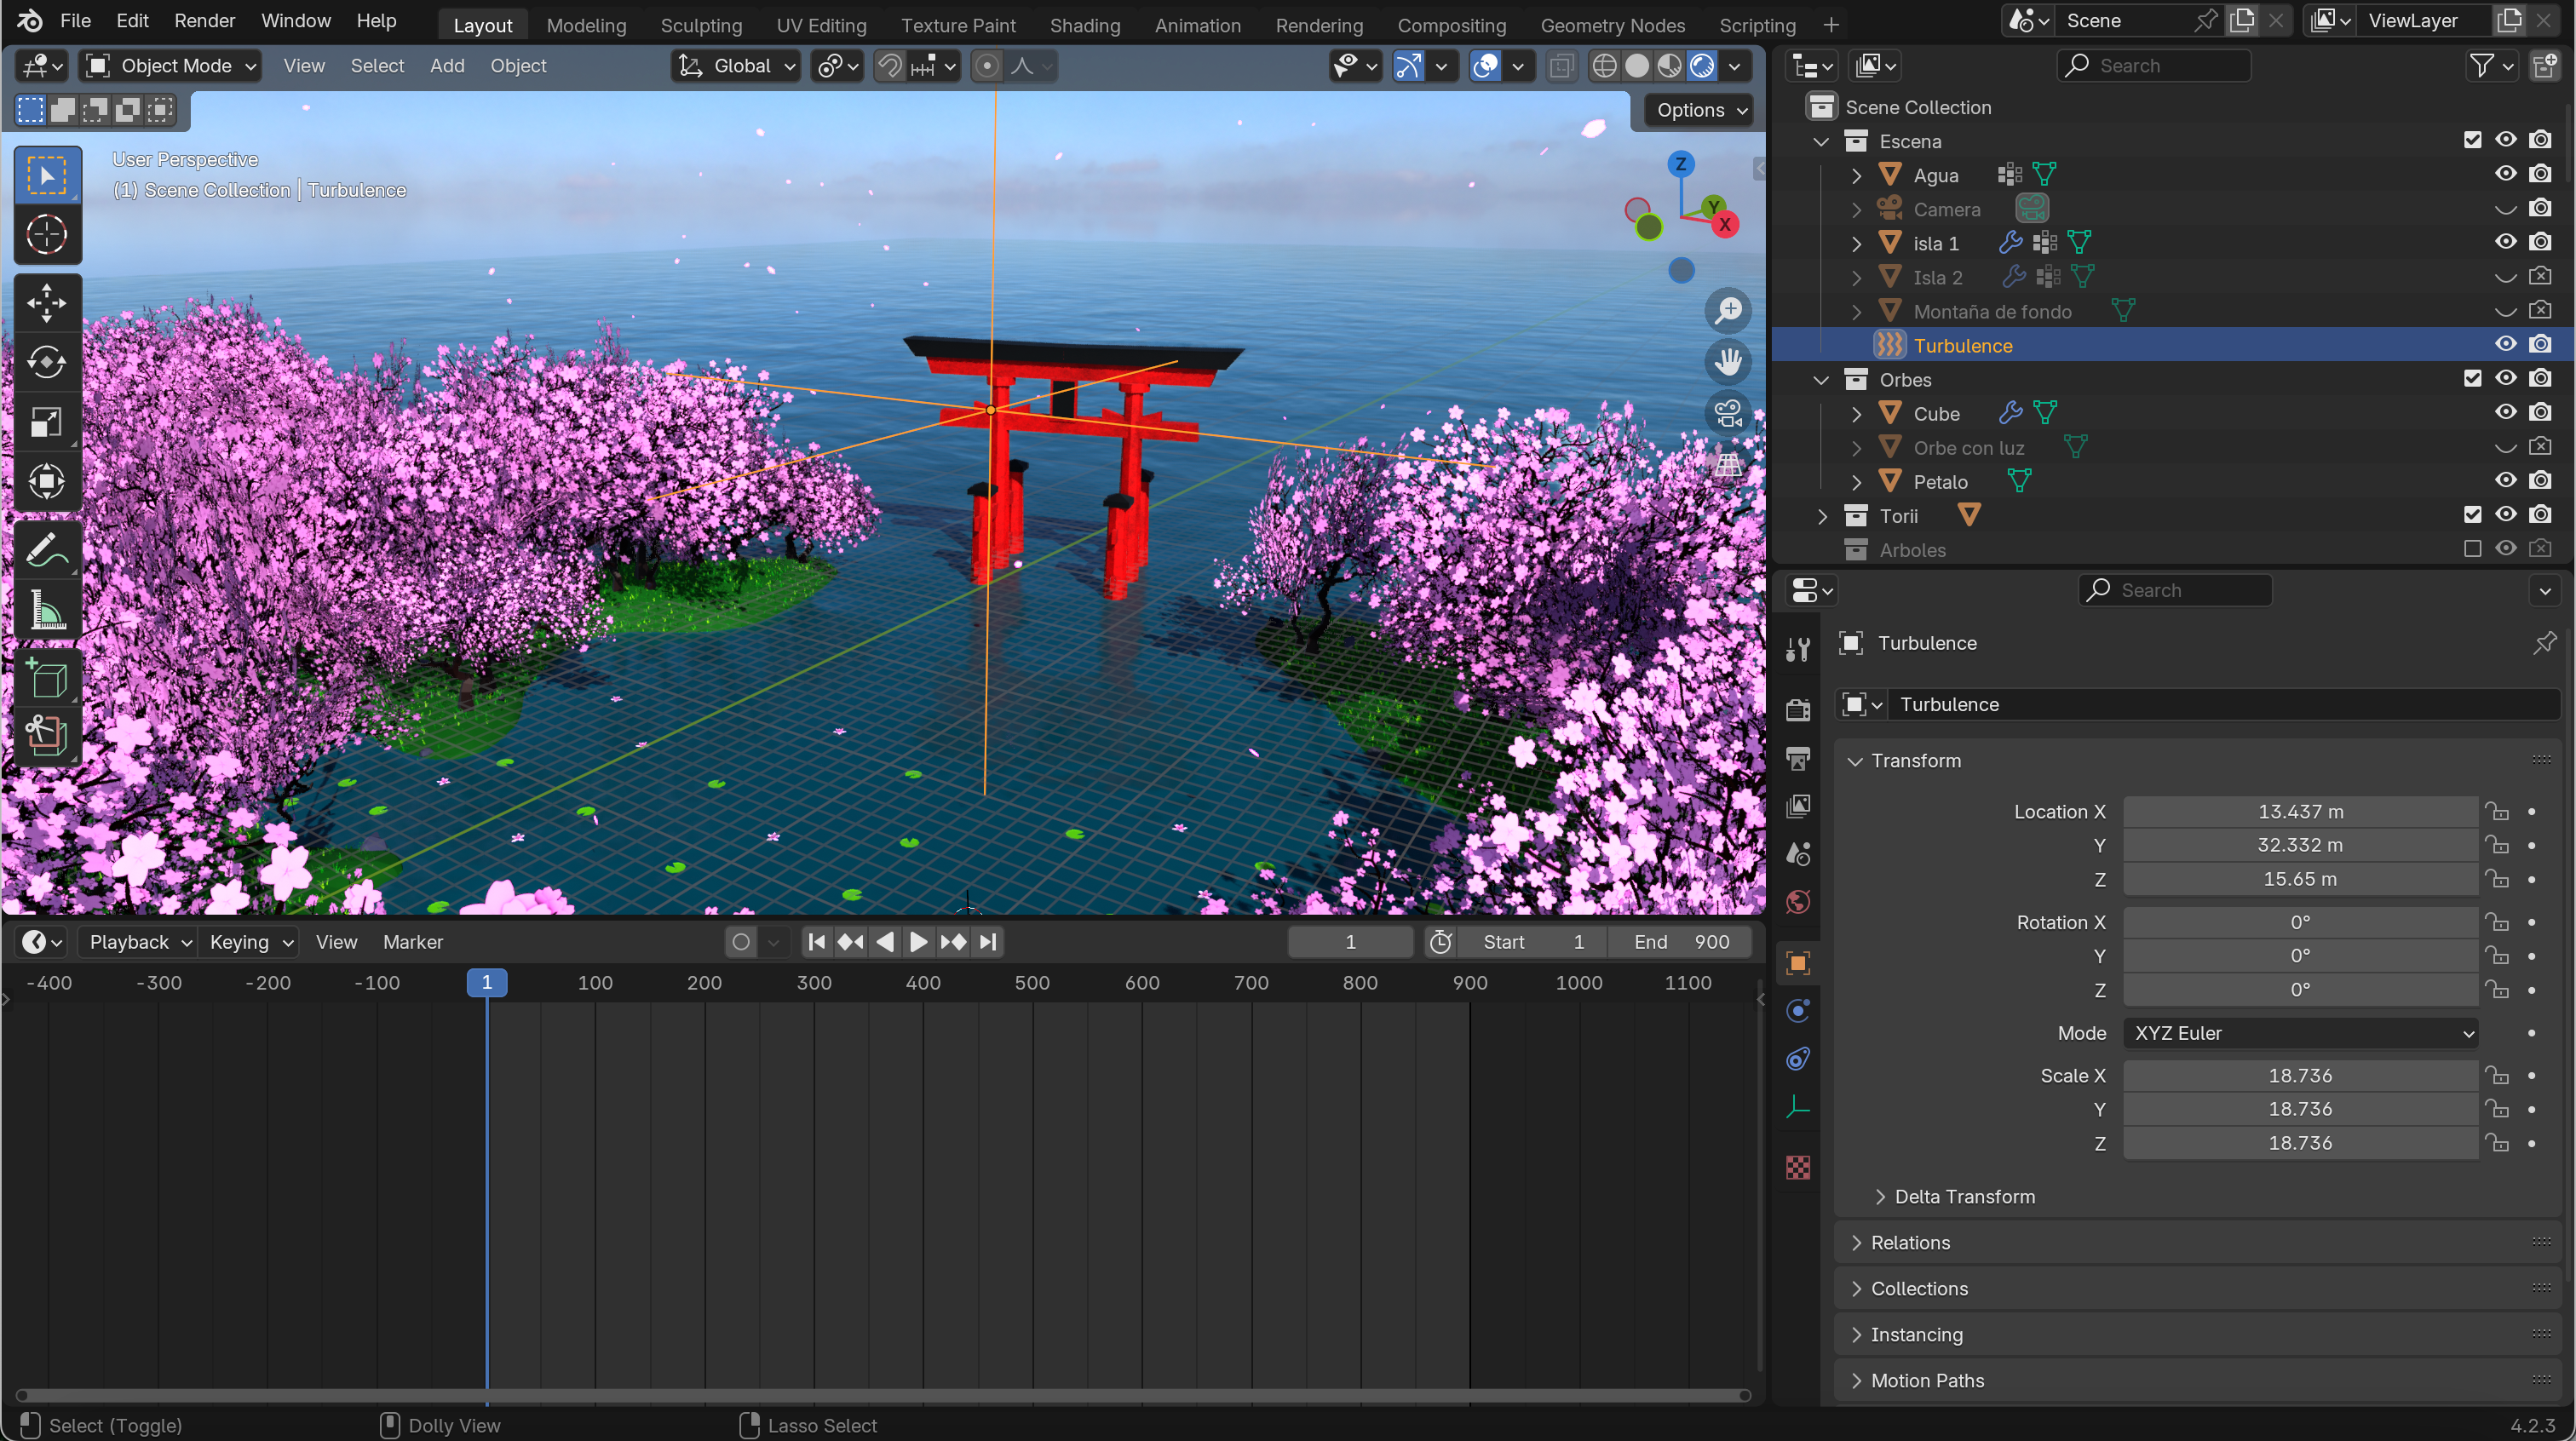
Task: Switch to wireframe viewport shading
Action: tap(1604, 66)
